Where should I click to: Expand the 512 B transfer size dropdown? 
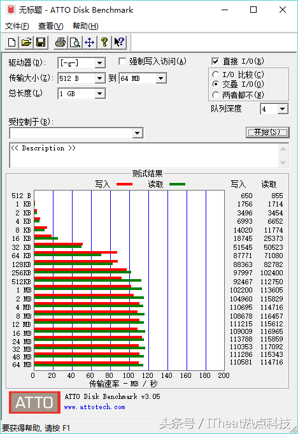pos(99,78)
